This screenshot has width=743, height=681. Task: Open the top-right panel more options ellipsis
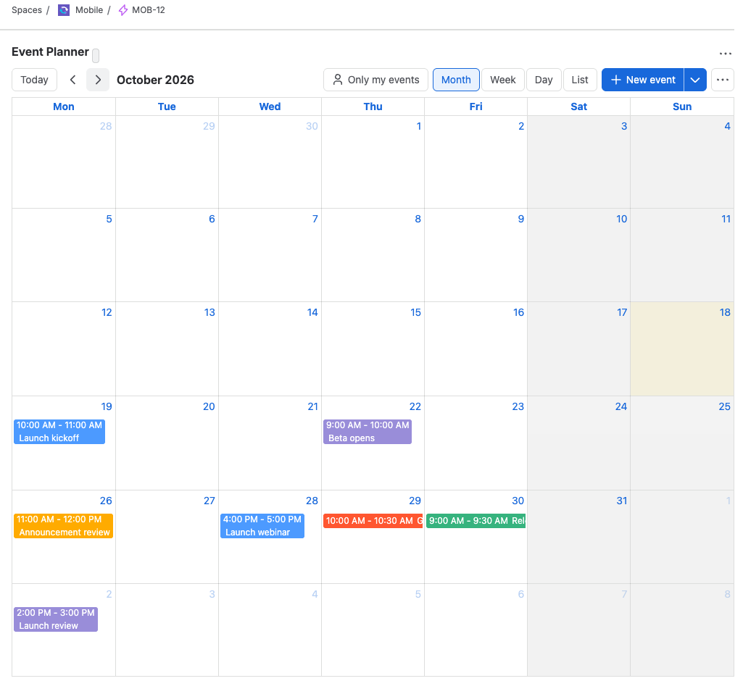pyautogui.click(x=725, y=54)
